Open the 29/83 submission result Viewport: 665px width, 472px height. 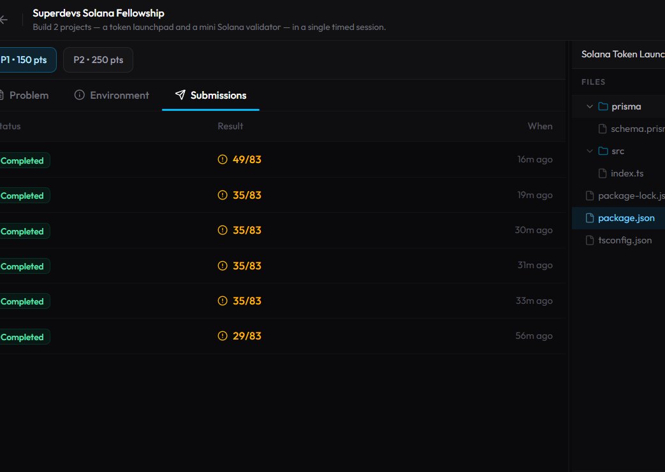[x=247, y=336]
